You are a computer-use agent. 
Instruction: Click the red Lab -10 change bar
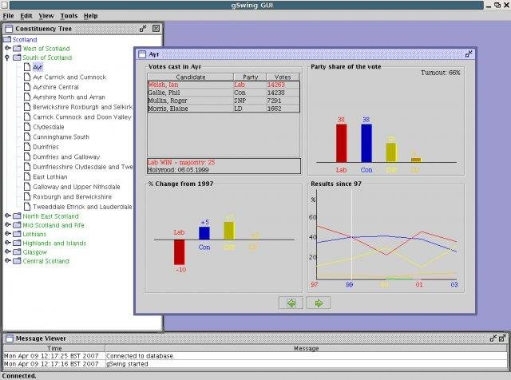tap(179, 252)
